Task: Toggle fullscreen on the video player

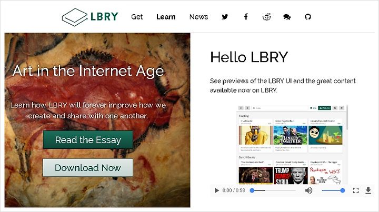Action: (x=356, y=190)
